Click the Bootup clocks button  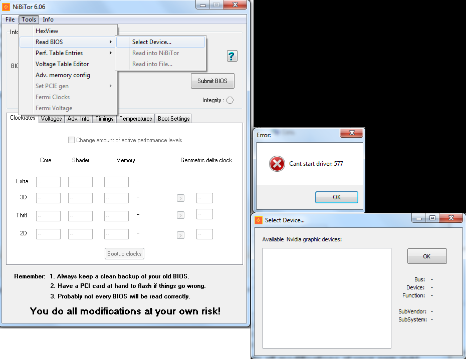click(124, 254)
